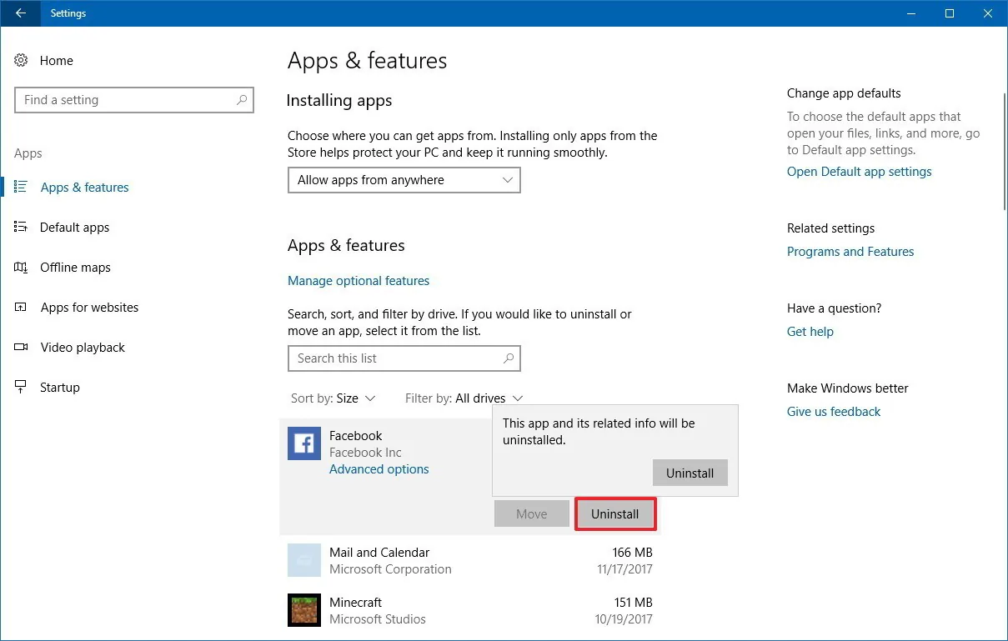Click the back arrow in title bar
1008x641 pixels.
pyautogui.click(x=21, y=13)
